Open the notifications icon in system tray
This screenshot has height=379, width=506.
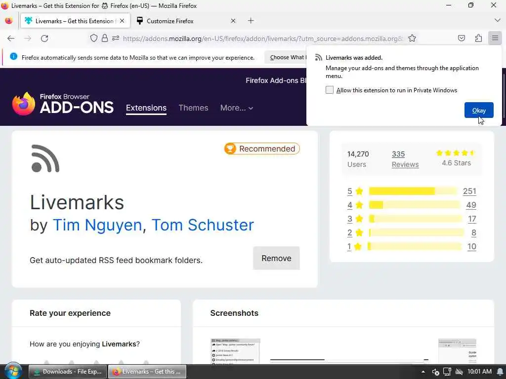pyautogui.click(x=500, y=372)
